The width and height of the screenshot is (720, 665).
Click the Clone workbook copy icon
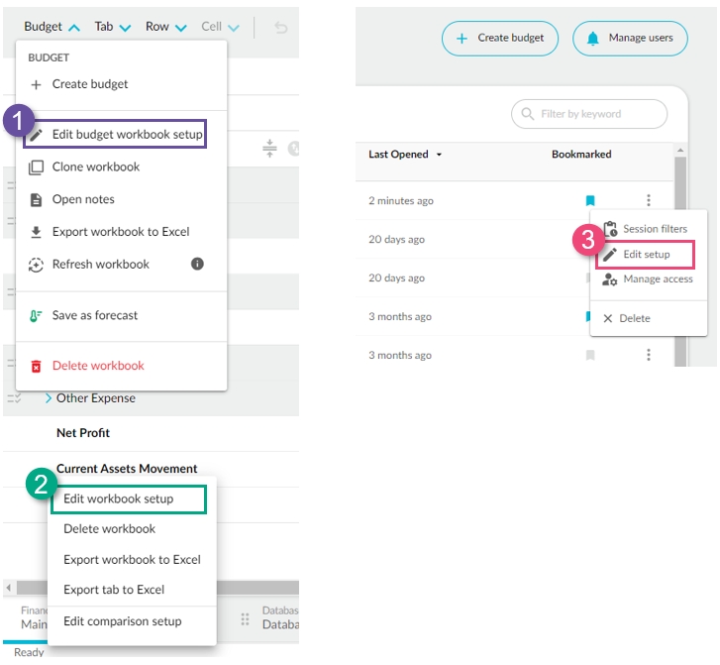(x=37, y=166)
